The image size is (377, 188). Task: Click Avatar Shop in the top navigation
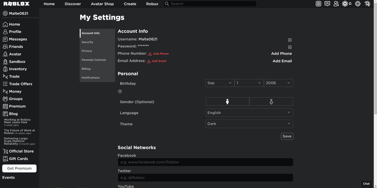tap(102, 4)
